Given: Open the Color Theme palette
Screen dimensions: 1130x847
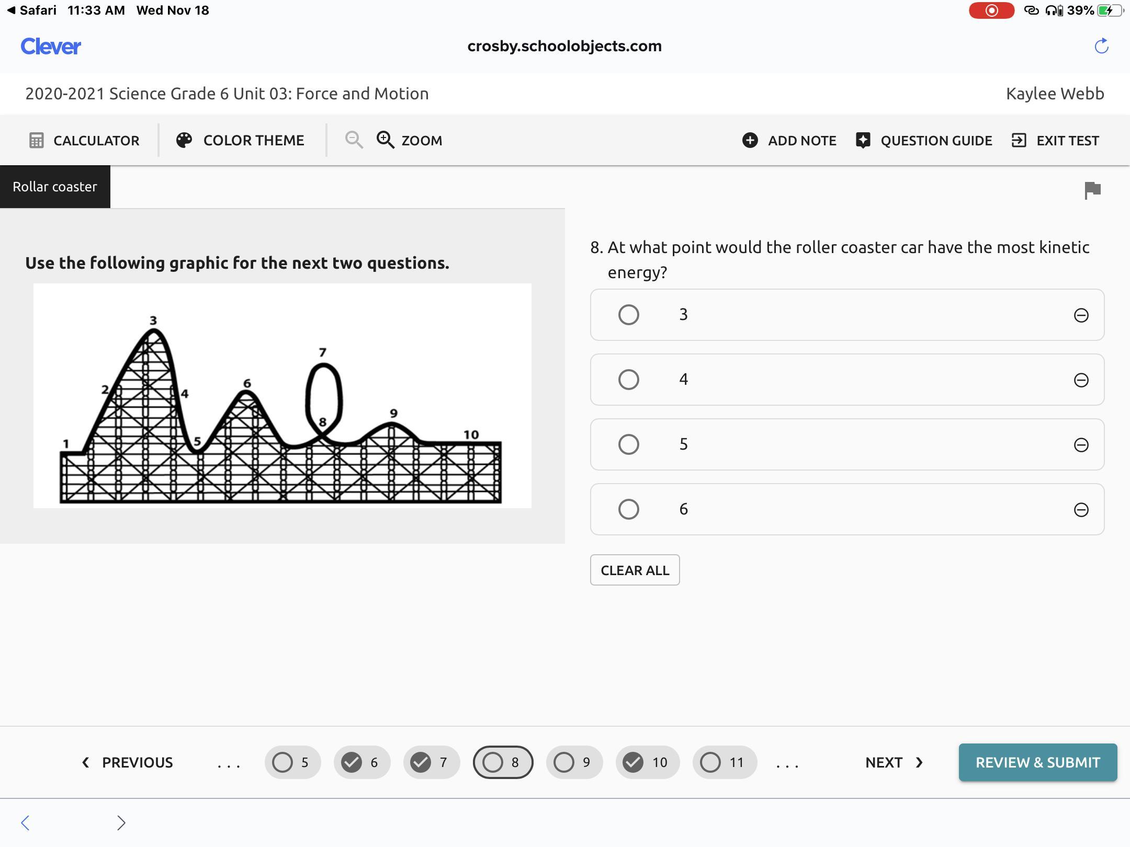Looking at the screenshot, I should pyautogui.click(x=240, y=141).
